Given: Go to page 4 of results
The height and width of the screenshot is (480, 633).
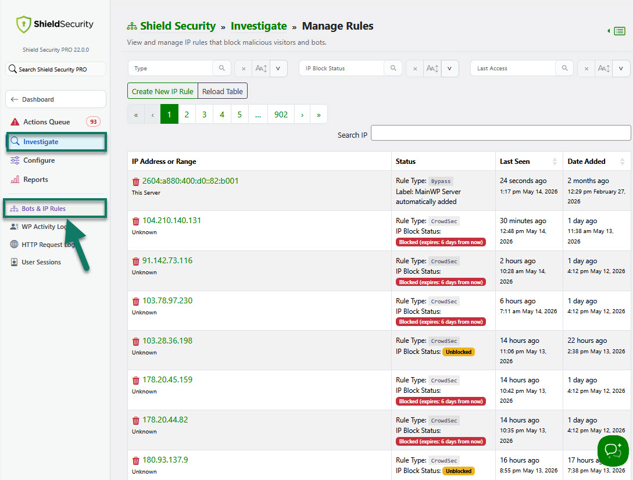Looking at the screenshot, I should 222,114.
